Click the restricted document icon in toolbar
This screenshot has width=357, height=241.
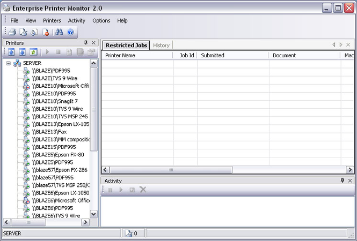[46, 32]
